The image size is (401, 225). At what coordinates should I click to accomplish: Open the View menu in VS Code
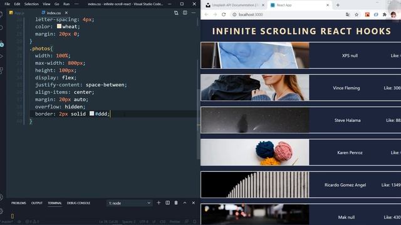46,4
